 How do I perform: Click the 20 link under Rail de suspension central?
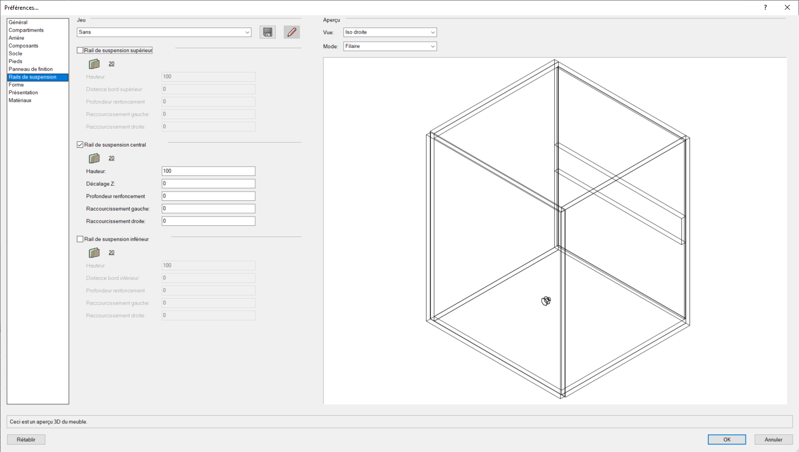[x=111, y=158]
